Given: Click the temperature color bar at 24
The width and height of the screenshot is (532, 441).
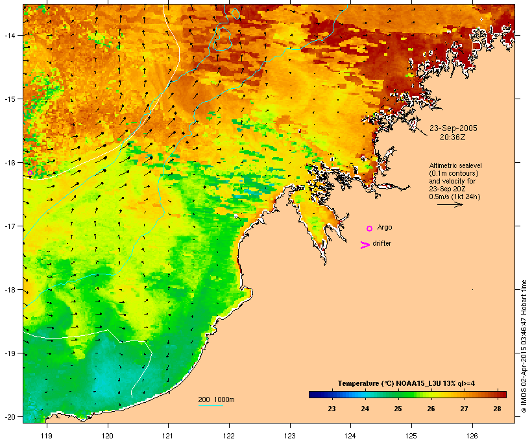Looking at the screenshot, I should click(365, 394).
